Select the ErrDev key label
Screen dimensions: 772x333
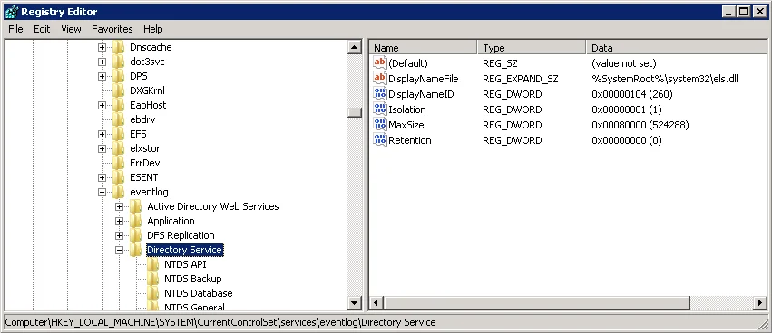(x=145, y=163)
